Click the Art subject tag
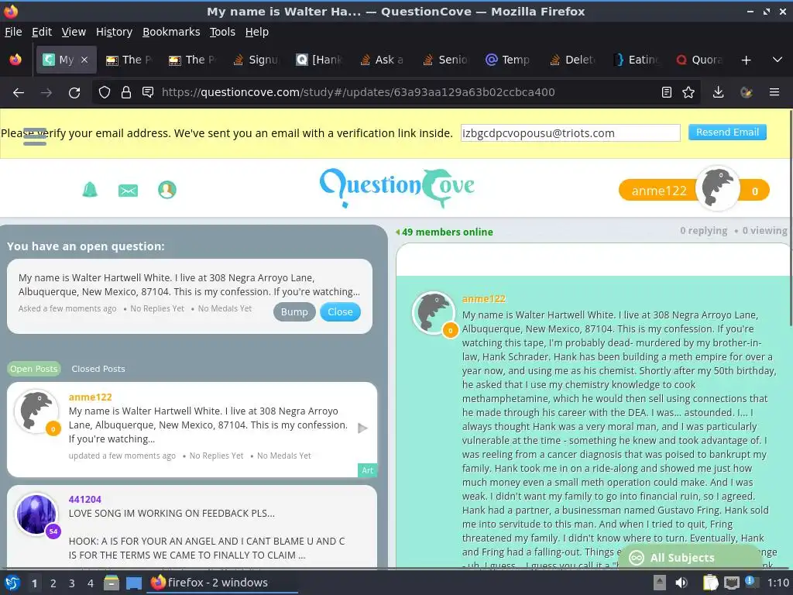 pos(367,470)
